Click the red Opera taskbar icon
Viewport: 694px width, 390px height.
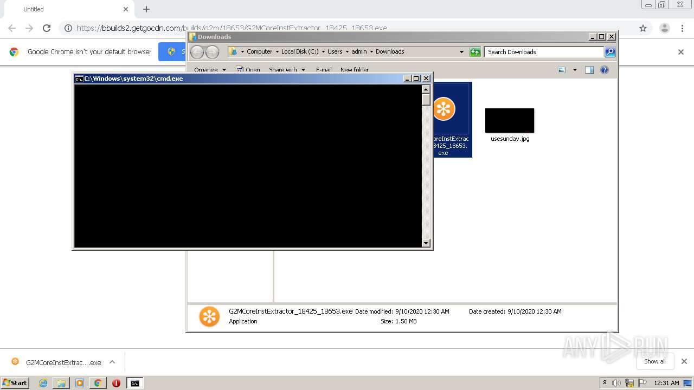pos(116,383)
